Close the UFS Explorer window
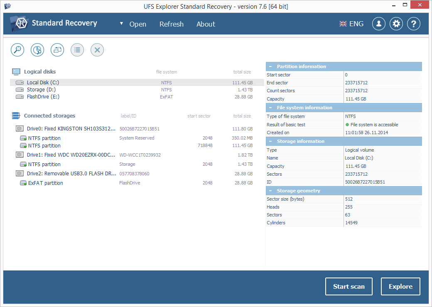 tap(420, 5)
